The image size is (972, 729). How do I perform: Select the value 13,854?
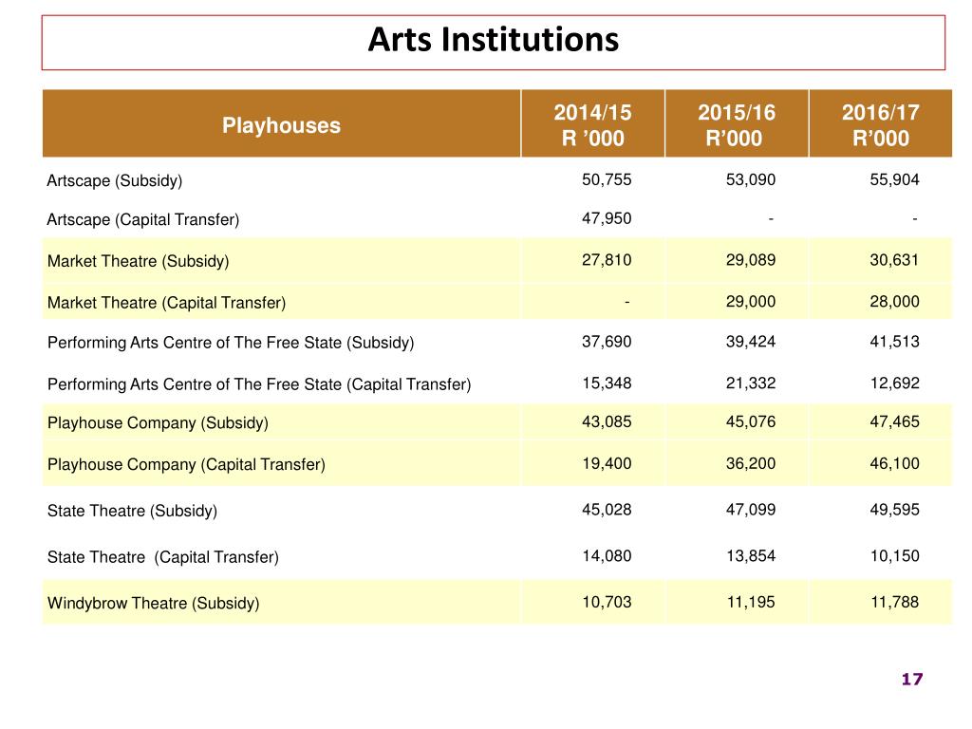pos(751,556)
